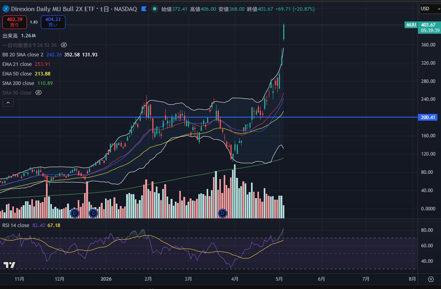This screenshot has width=441, height=289.
Task: Click the 終値 403.67 close value in header
Action: [260, 9]
